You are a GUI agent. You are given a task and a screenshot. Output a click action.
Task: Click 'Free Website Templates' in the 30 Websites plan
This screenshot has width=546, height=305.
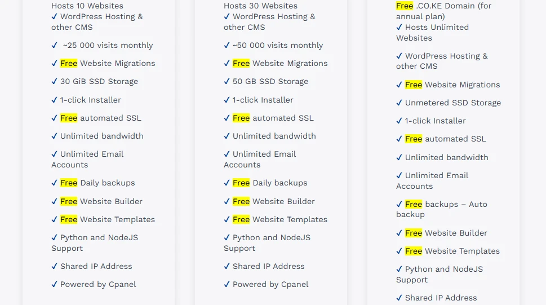pos(280,220)
